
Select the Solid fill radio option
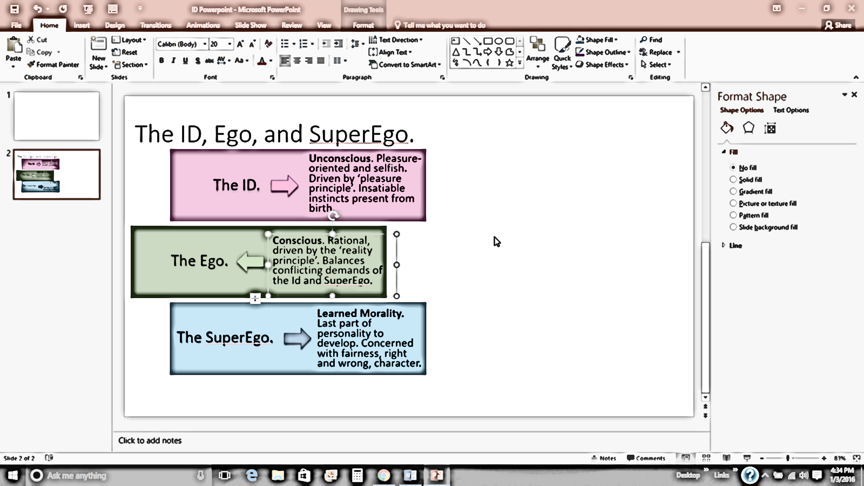(x=733, y=179)
